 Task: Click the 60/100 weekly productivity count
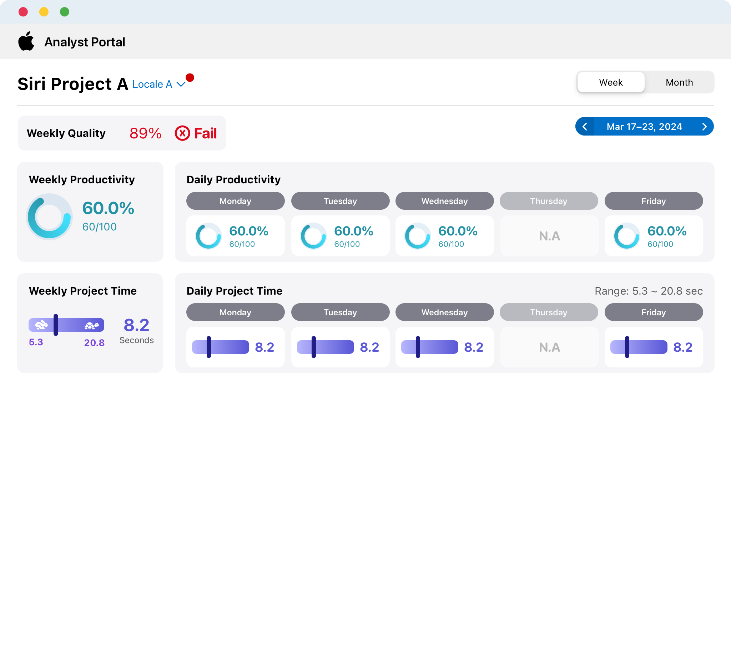point(100,227)
